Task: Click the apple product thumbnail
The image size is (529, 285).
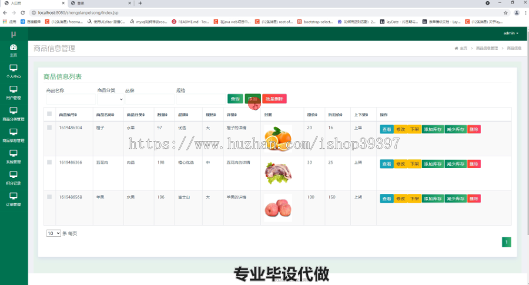Action: [278, 207]
